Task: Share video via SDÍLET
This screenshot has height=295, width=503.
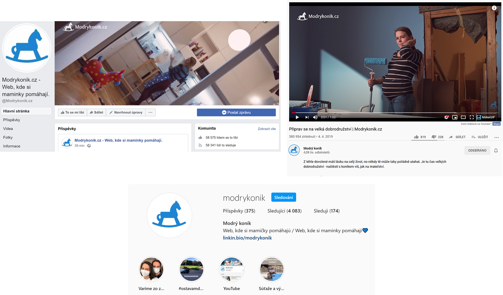Action: (x=457, y=137)
